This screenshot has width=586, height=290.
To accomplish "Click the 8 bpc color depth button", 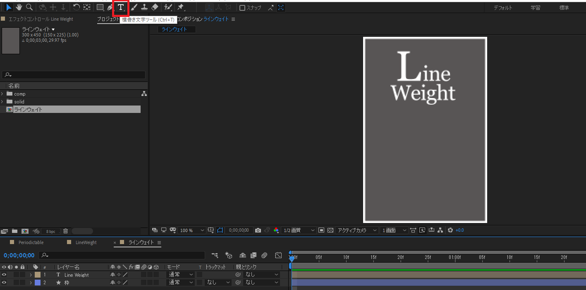I will click(50, 231).
